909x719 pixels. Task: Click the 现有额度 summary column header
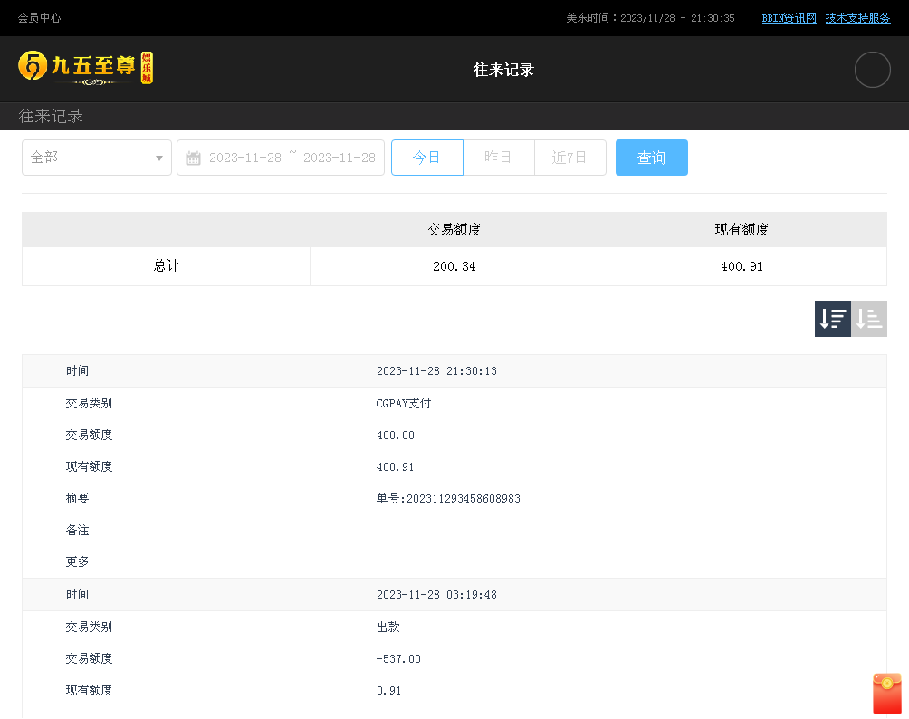point(742,230)
